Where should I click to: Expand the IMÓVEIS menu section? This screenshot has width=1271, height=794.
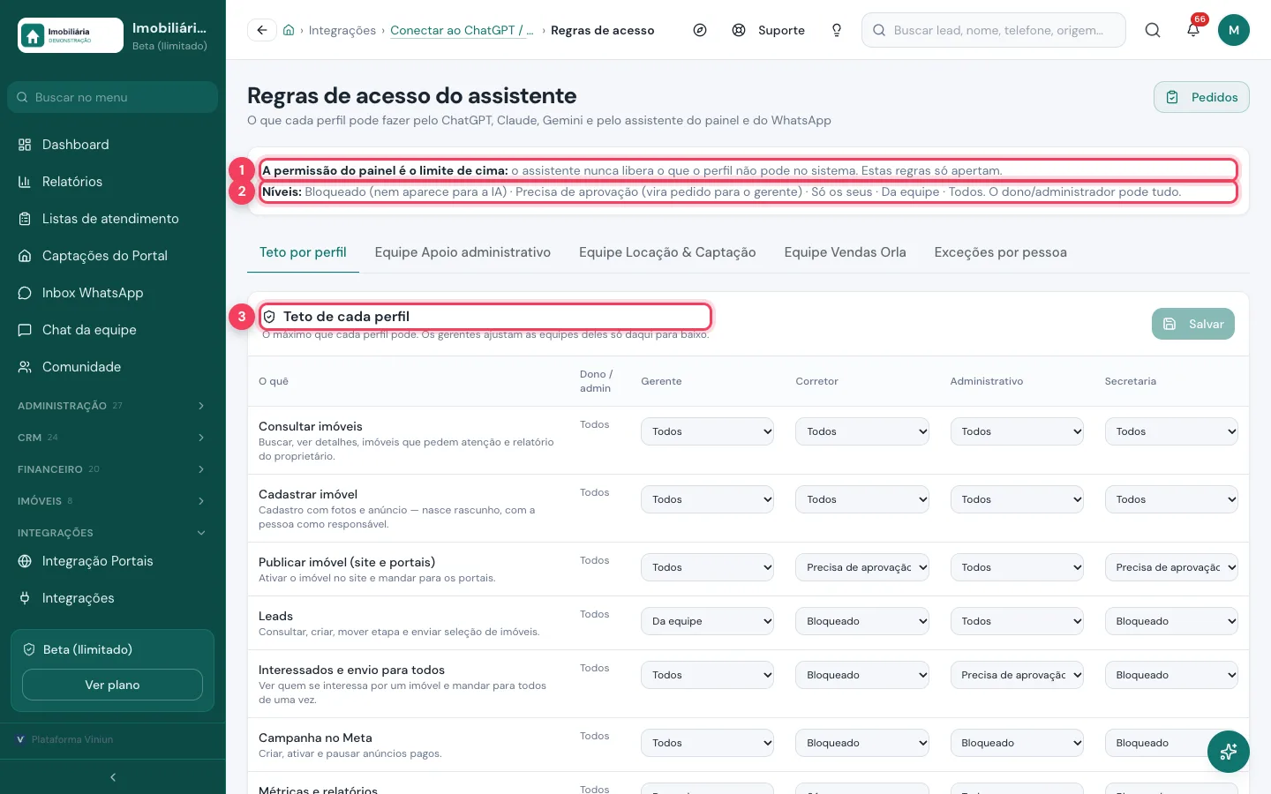click(112, 501)
